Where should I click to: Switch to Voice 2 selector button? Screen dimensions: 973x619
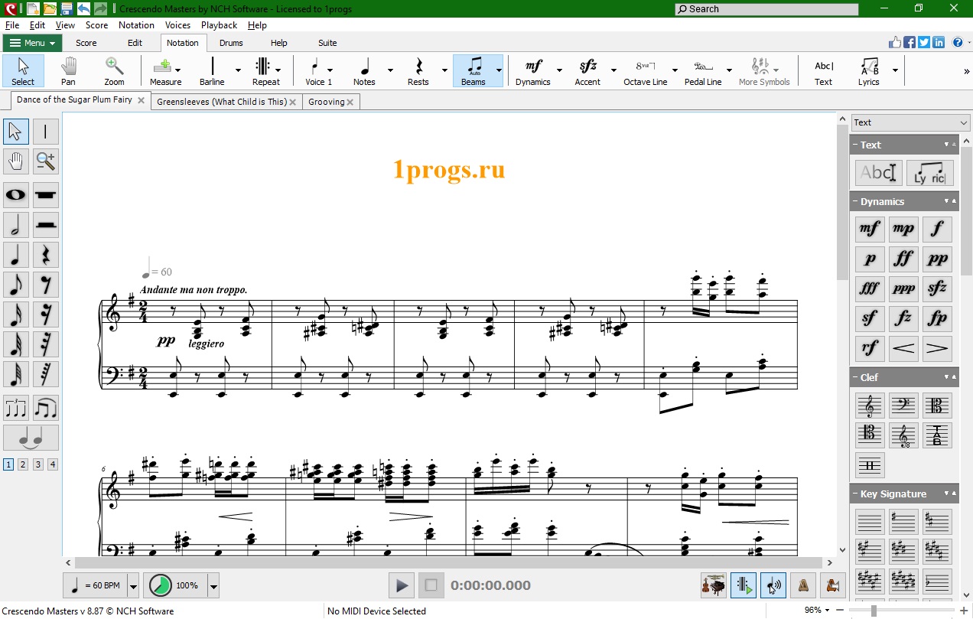pos(24,464)
